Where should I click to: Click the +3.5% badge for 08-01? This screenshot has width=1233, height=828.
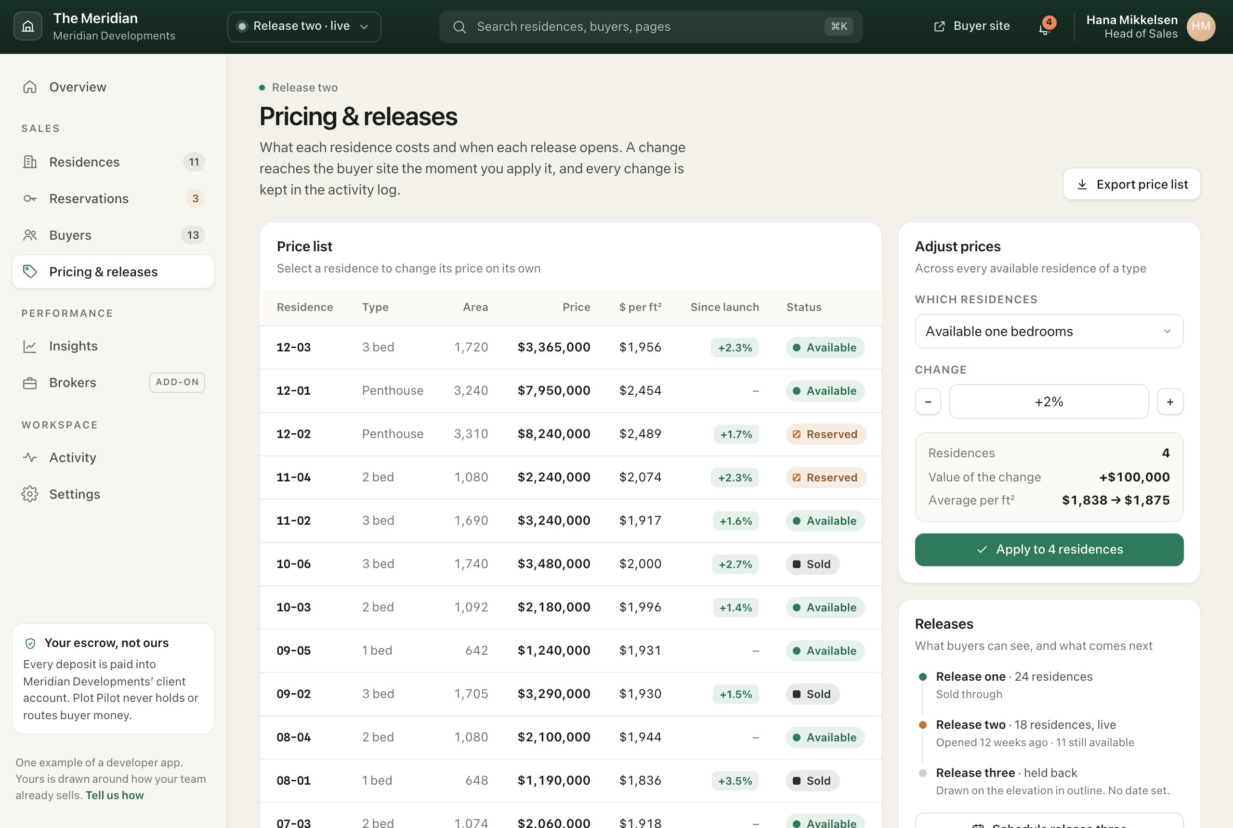point(735,780)
